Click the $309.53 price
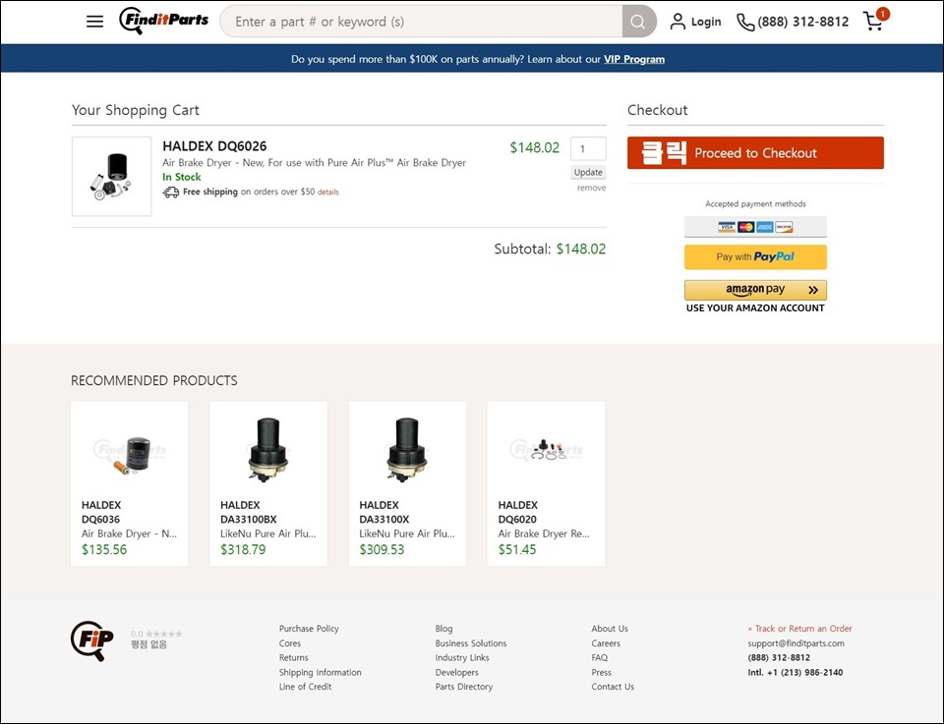944x724 pixels. click(x=382, y=549)
